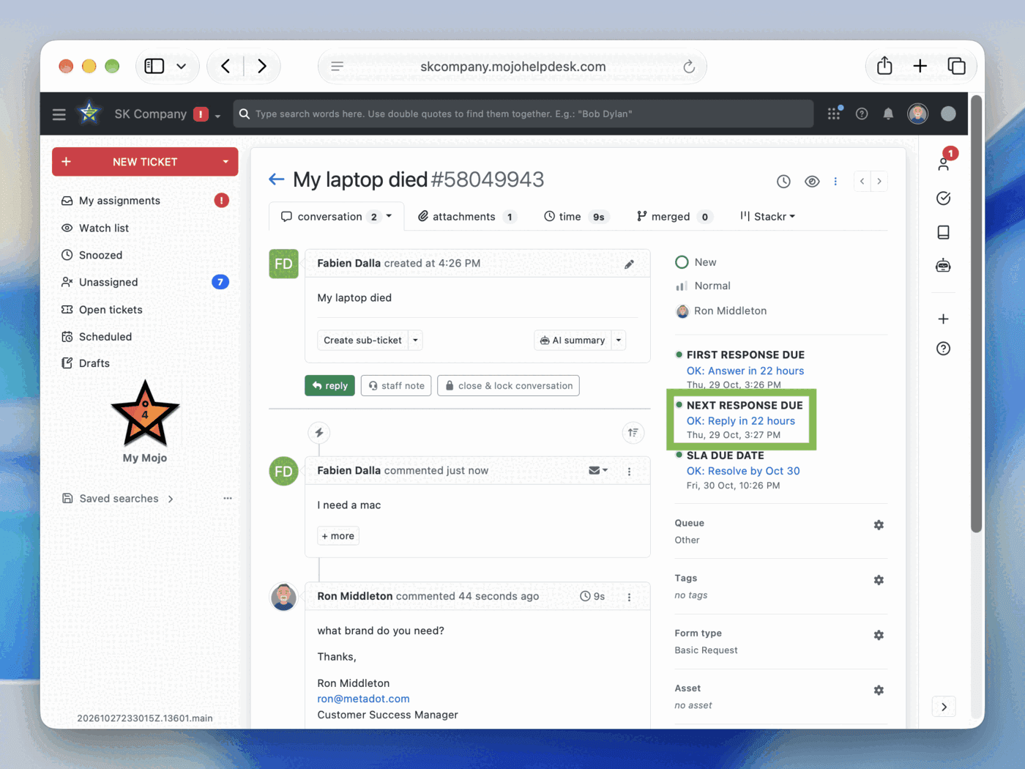Switch to the attachments tab
Image resolution: width=1025 pixels, height=769 pixels.
(x=467, y=217)
